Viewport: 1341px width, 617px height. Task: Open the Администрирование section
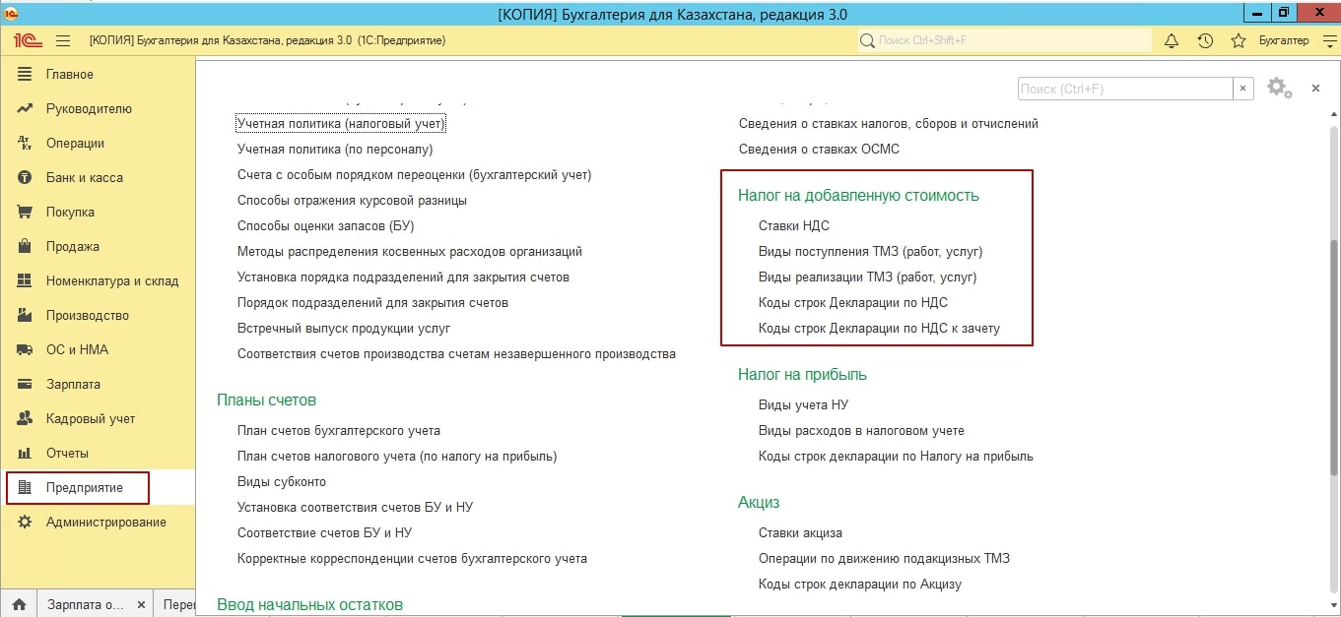coord(105,523)
